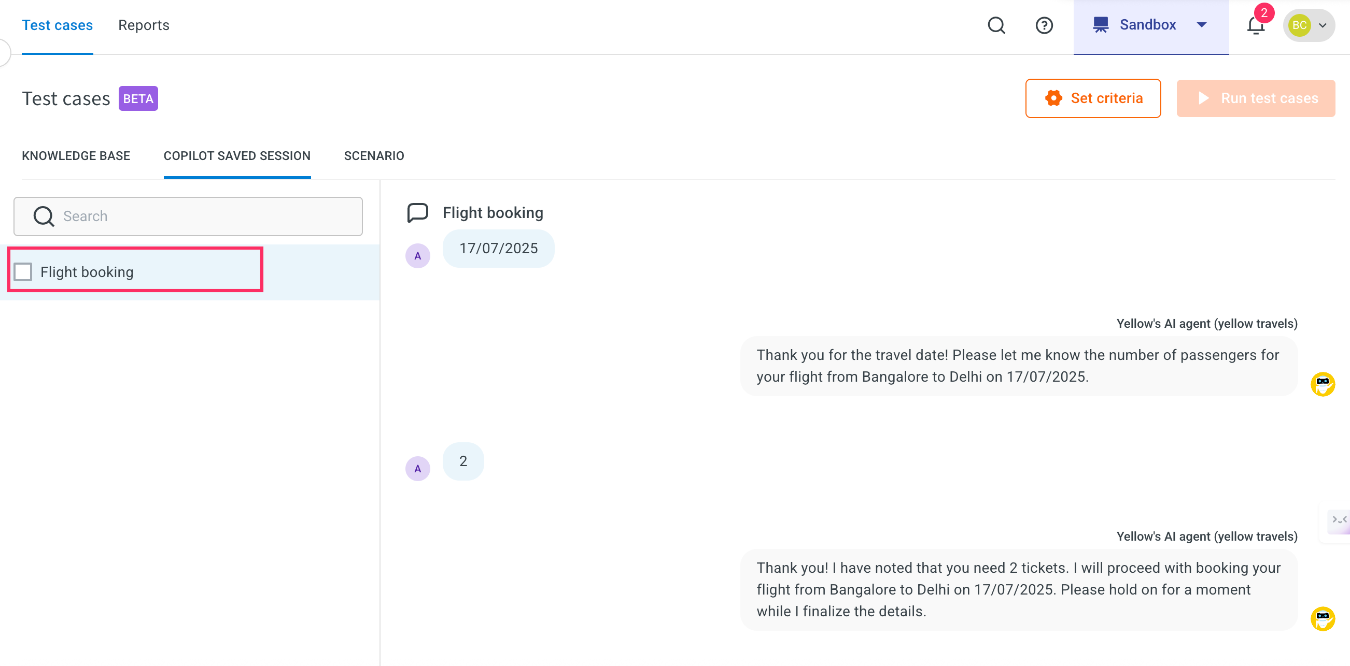Click the chat bubble icon beside Flight booking title
This screenshot has width=1350, height=666.
click(x=418, y=213)
